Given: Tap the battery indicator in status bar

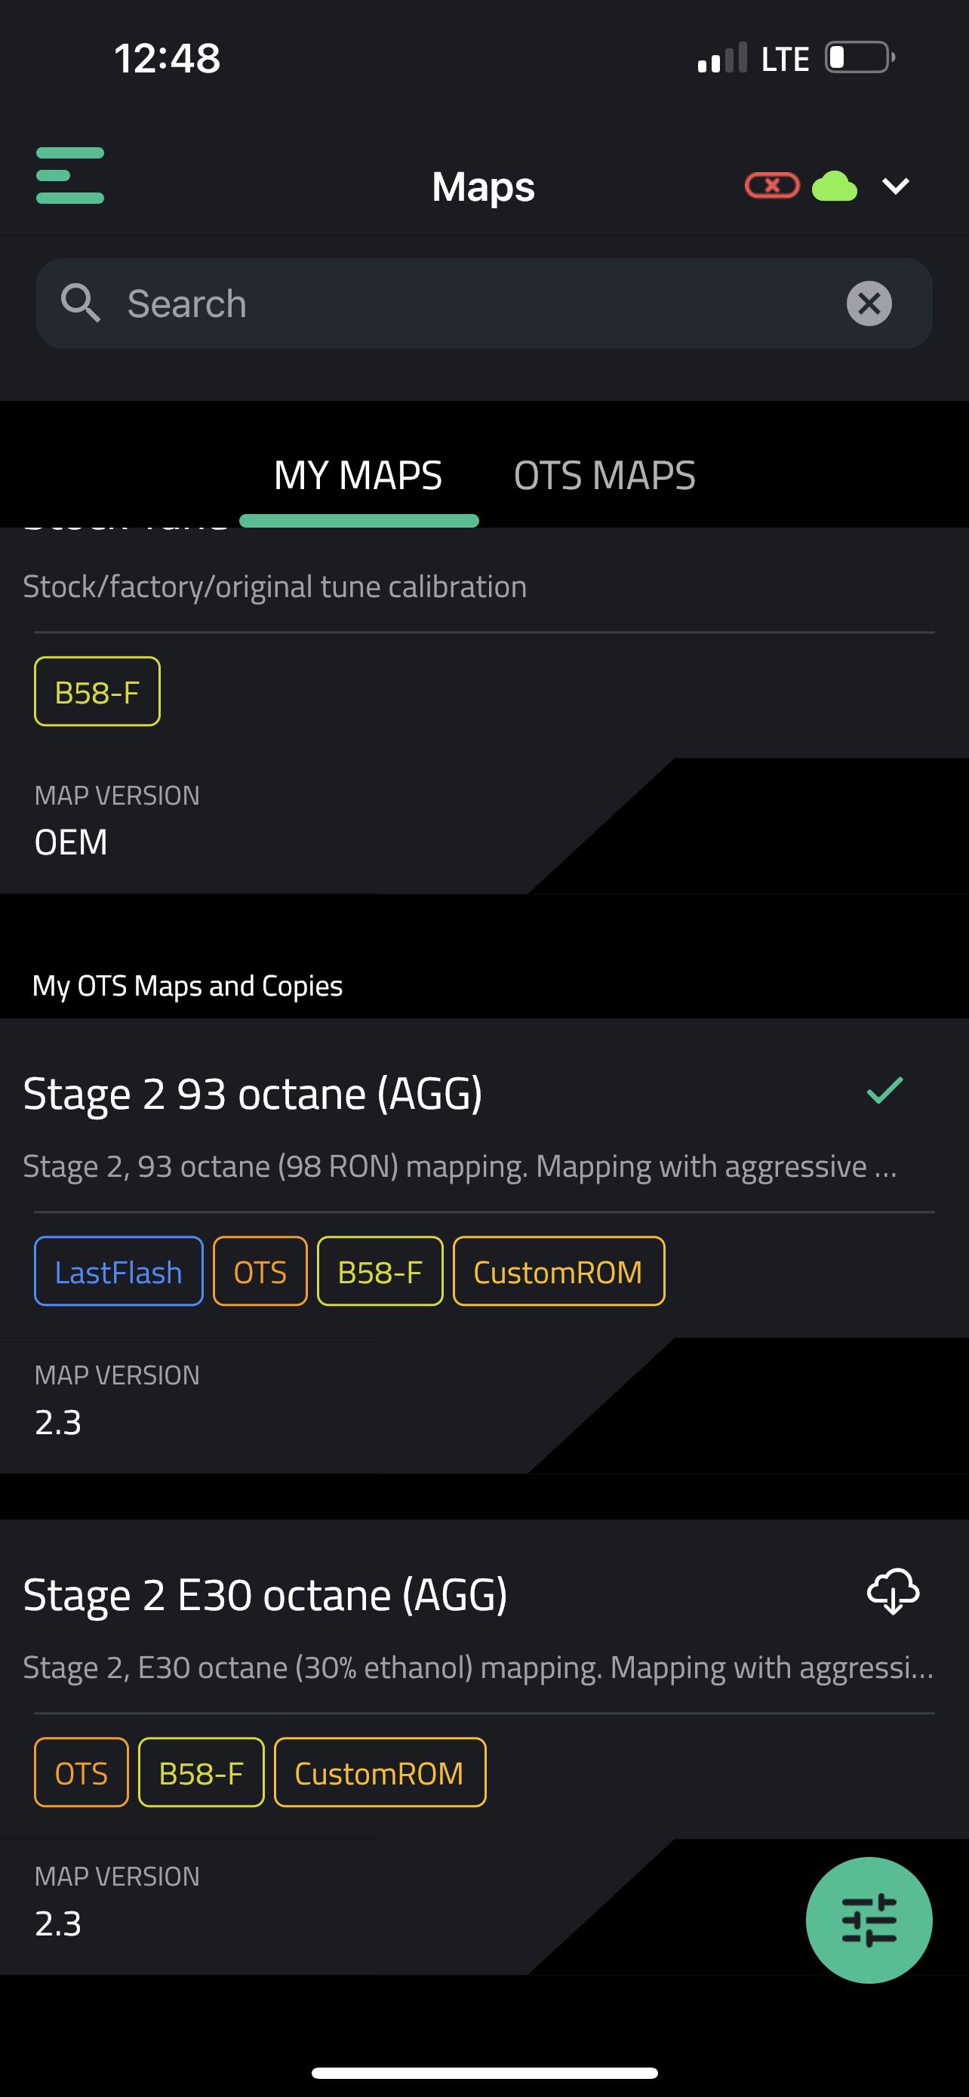Looking at the screenshot, I should [859, 59].
